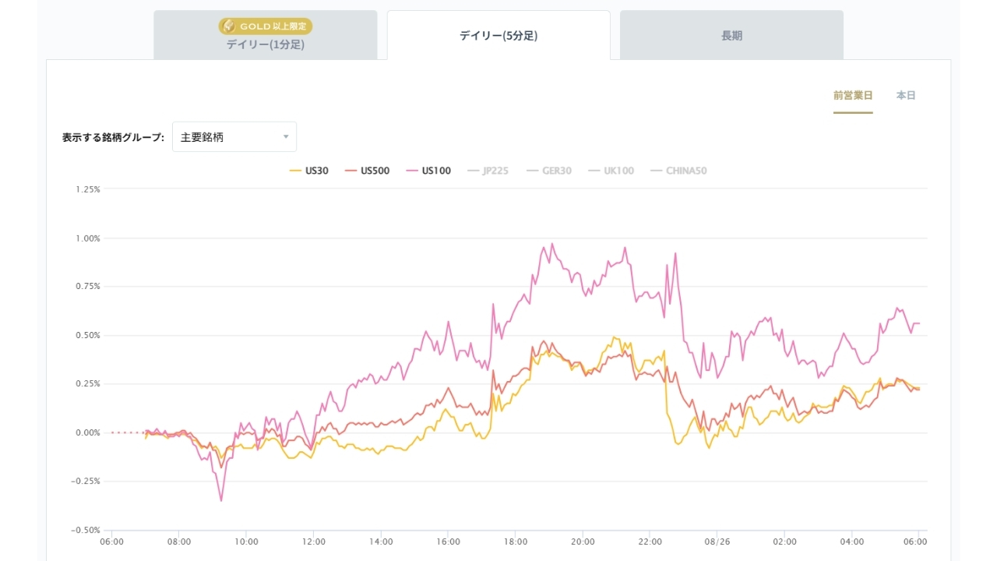The image size is (997, 561).
Task: Click the 1.25% y-axis label
Action: point(88,189)
